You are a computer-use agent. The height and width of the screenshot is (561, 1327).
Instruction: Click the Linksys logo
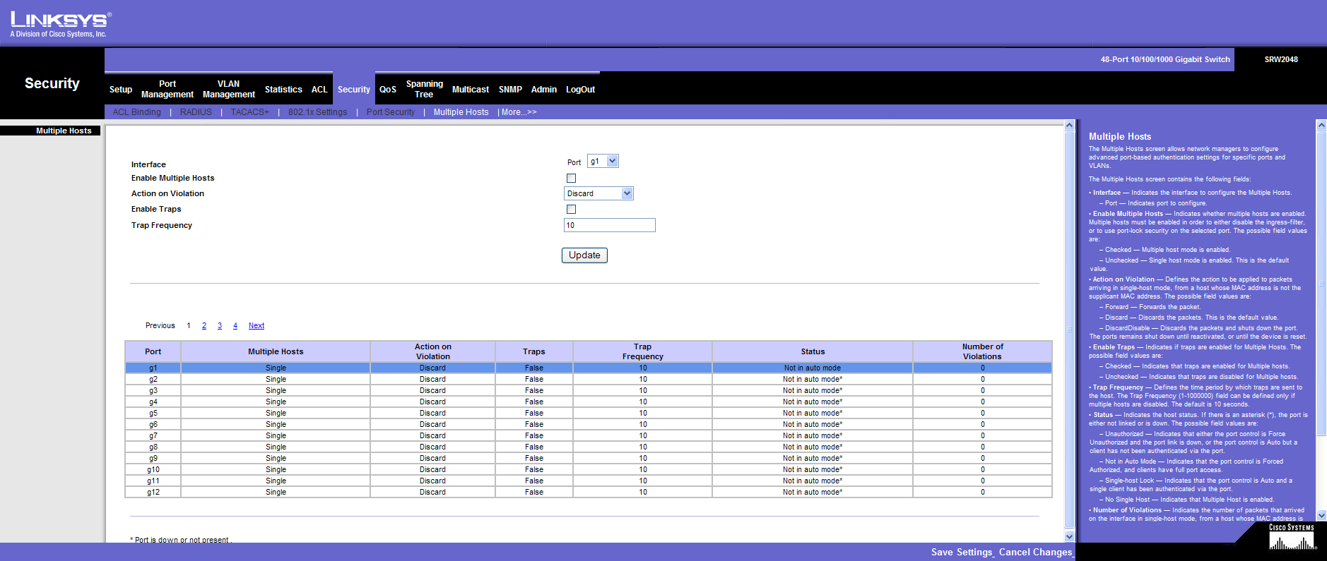tap(61, 23)
